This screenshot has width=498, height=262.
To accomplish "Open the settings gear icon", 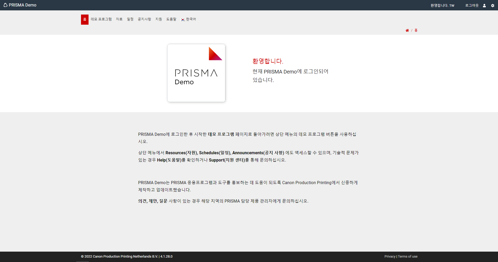I will 493,5.
